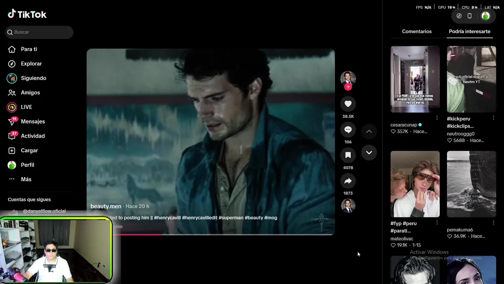Go to previous video with up chevron
This screenshot has width=504, height=284.
tap(369, 131)
